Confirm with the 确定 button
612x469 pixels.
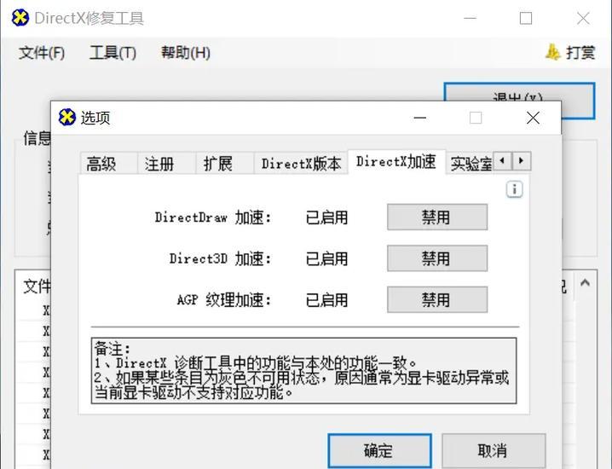[x=379, y=450]
